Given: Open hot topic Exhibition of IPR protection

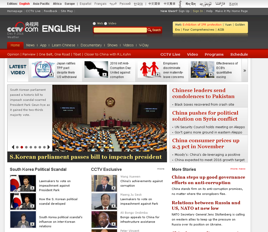Looking at the screenshot, I should coord(202,25).
